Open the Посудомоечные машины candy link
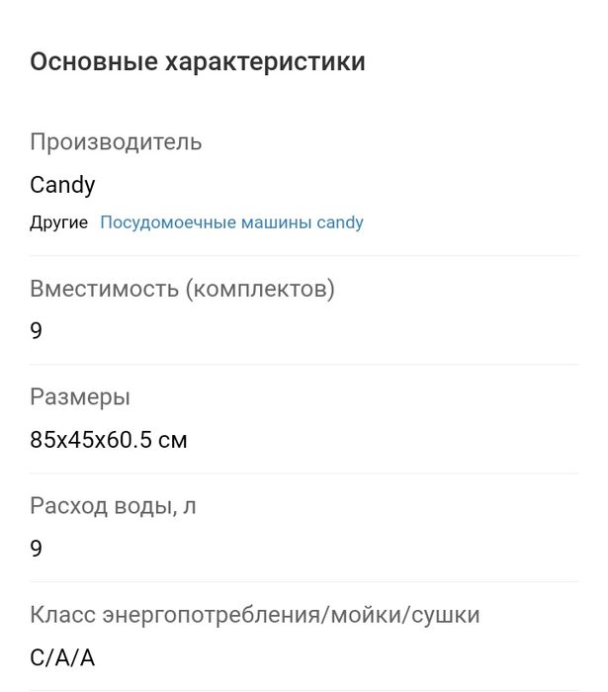 [231, 222]
